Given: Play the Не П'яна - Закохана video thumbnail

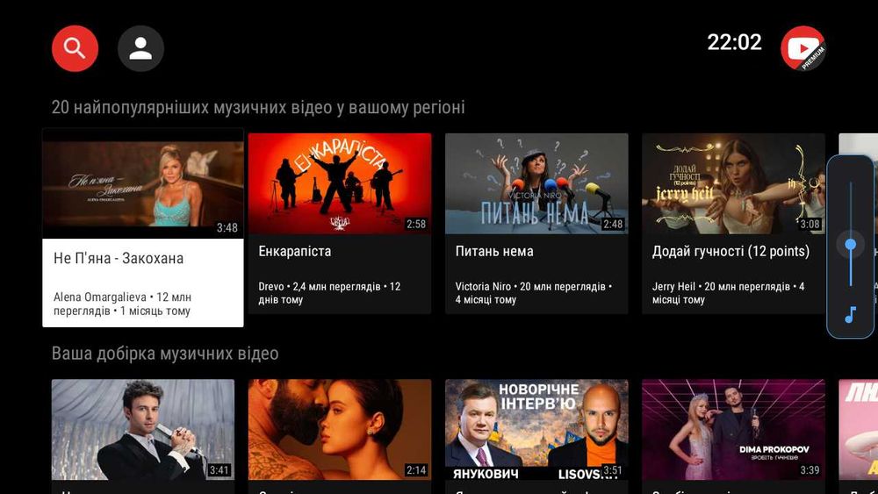Looking at the screenshot, I should (143, 183).
